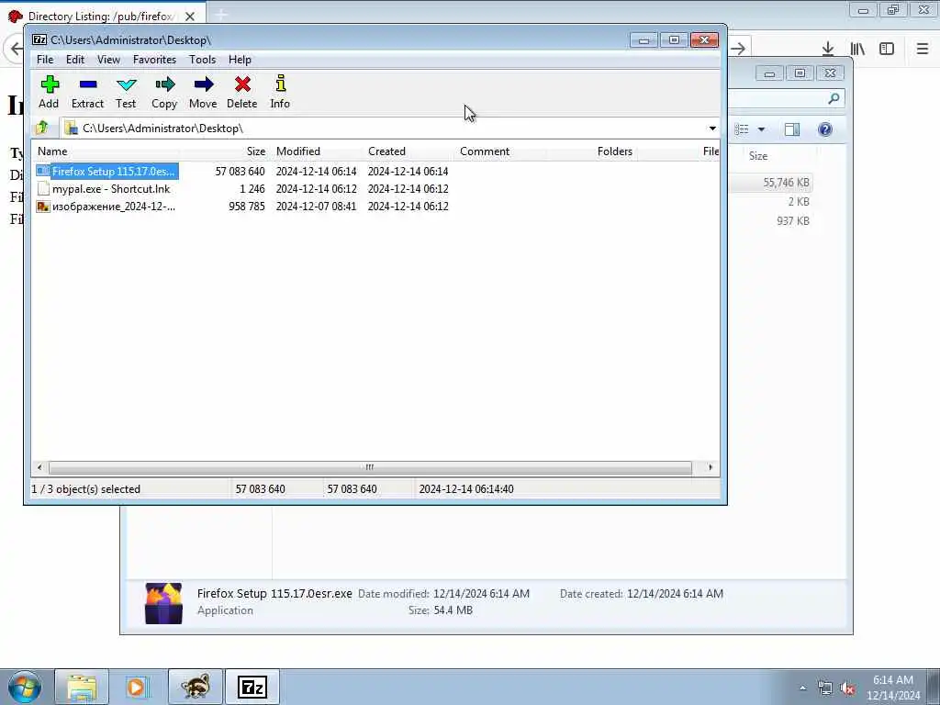Click 937 KB size in Explorer

(793, 221)
